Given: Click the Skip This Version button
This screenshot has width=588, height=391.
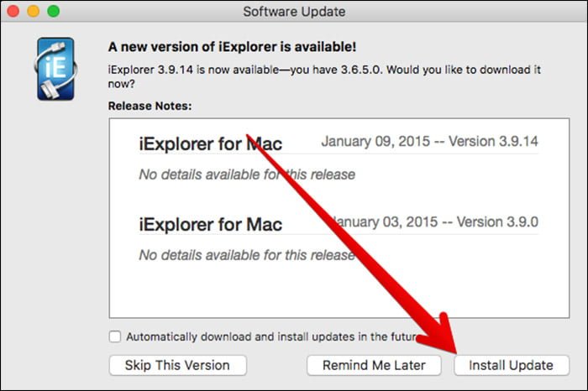Looking at the screenshot, I should [177, 365].
